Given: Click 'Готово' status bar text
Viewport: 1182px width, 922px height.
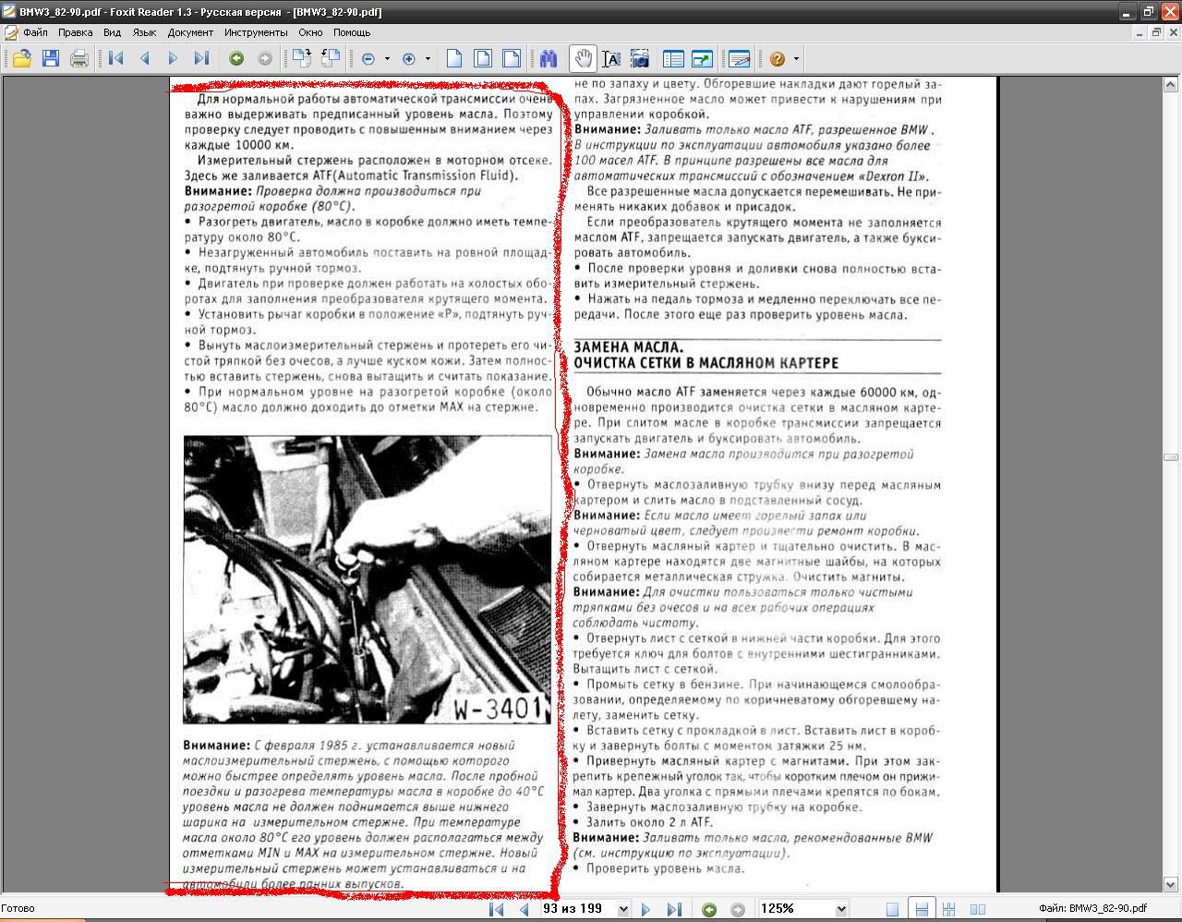Looking at the screenshot, I should 18,909.
